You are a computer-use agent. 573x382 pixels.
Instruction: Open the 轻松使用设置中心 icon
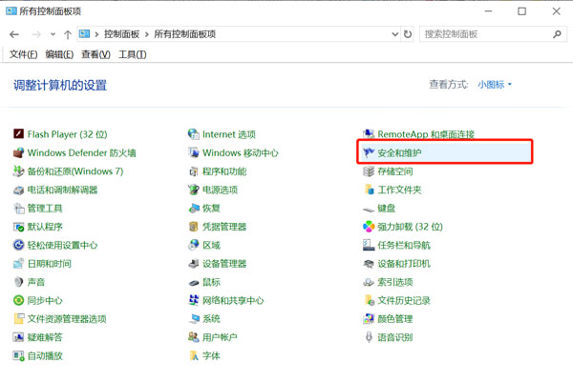(x=19, y=245)
